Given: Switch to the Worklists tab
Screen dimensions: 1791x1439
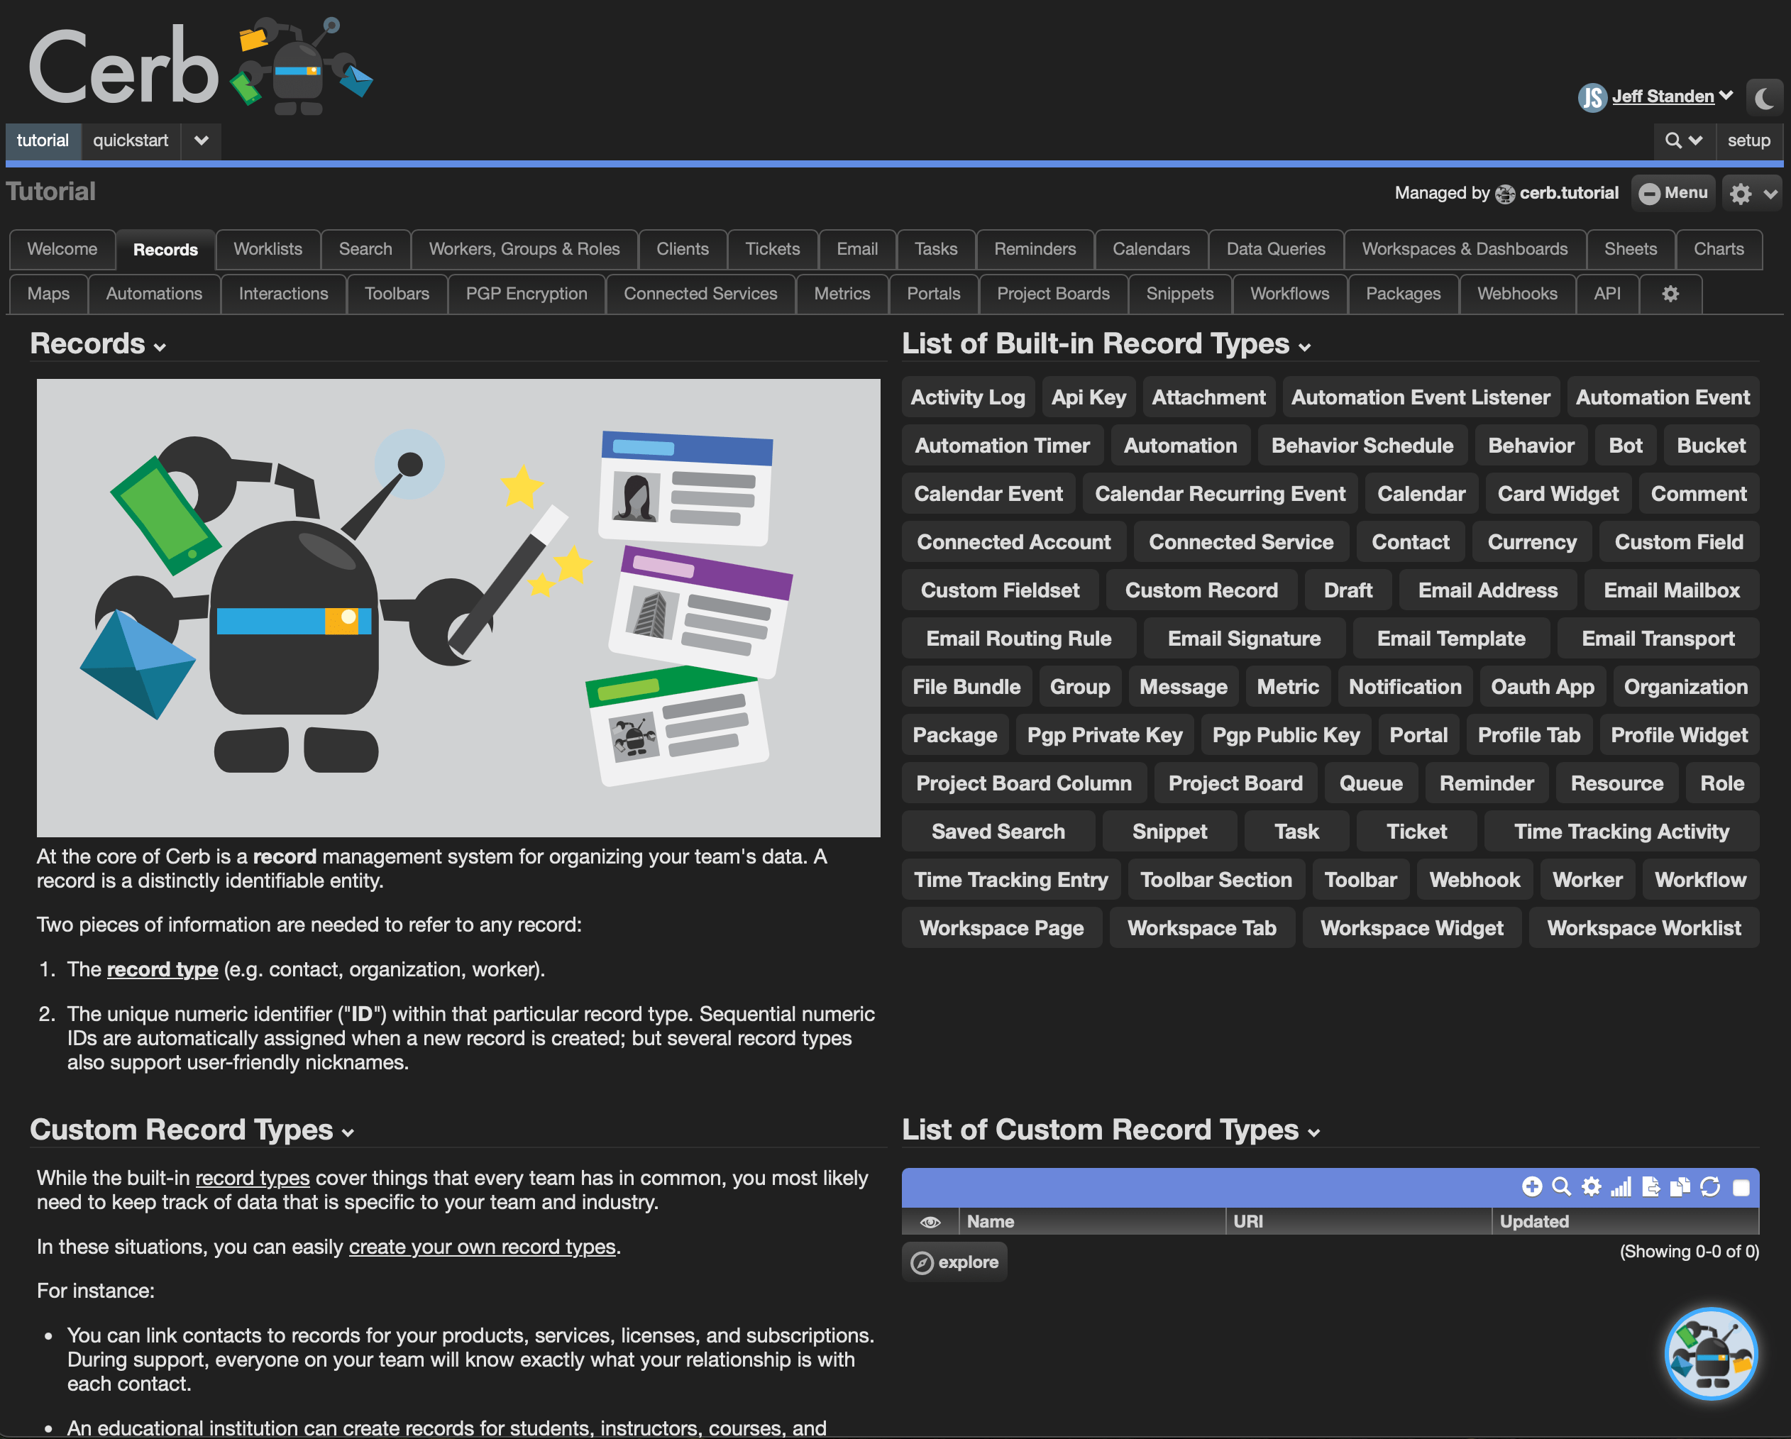Looking at the screenshot, I should click(268, 249).
